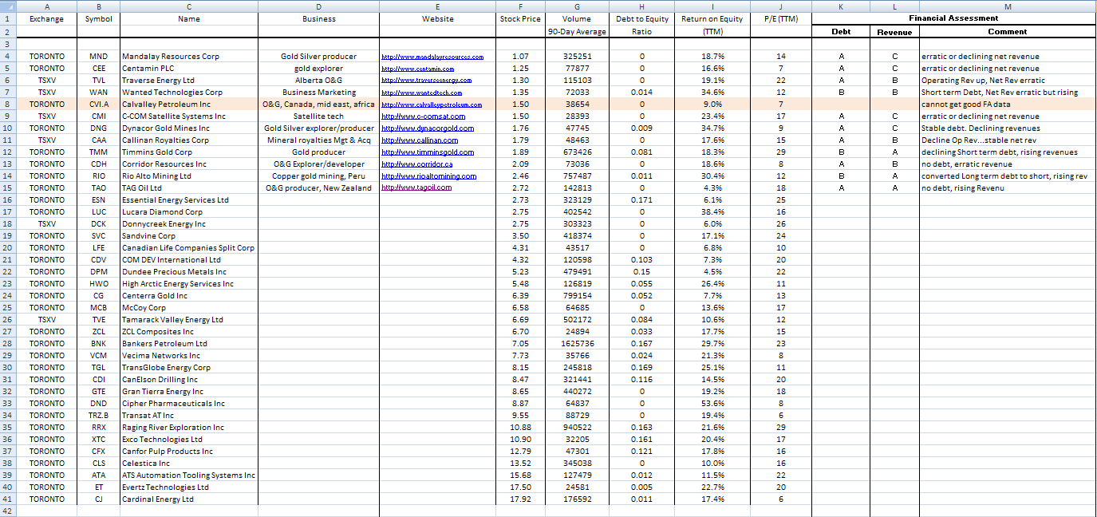Select the stock price cell '13.52'
The height and width of the screenshot is (517, 1097).
point(520,464)
